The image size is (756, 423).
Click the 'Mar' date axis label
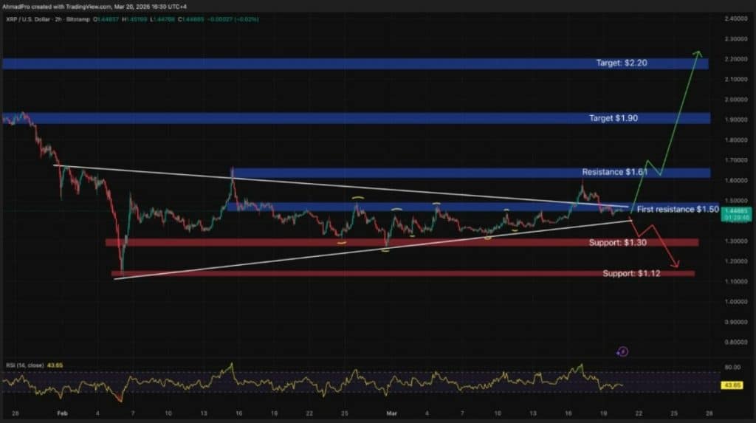coord(391,413)
